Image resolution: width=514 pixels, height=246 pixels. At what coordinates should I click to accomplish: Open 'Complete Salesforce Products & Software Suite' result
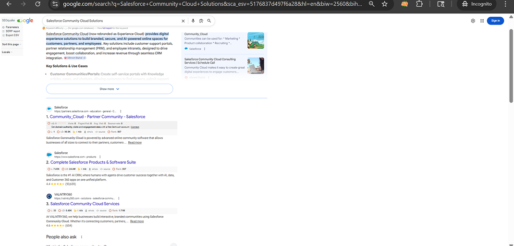click(x=93, y=162)
